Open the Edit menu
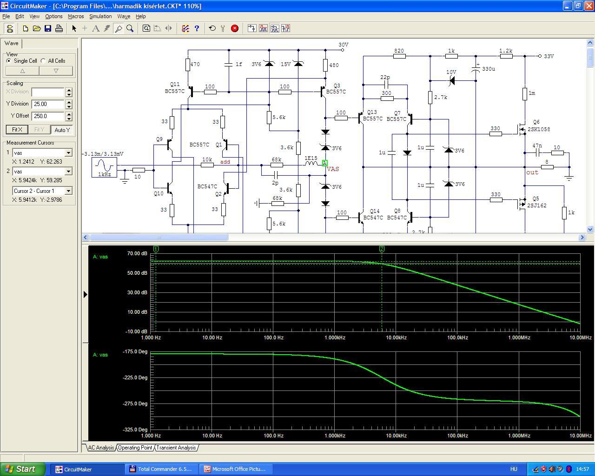 (20, 16)
